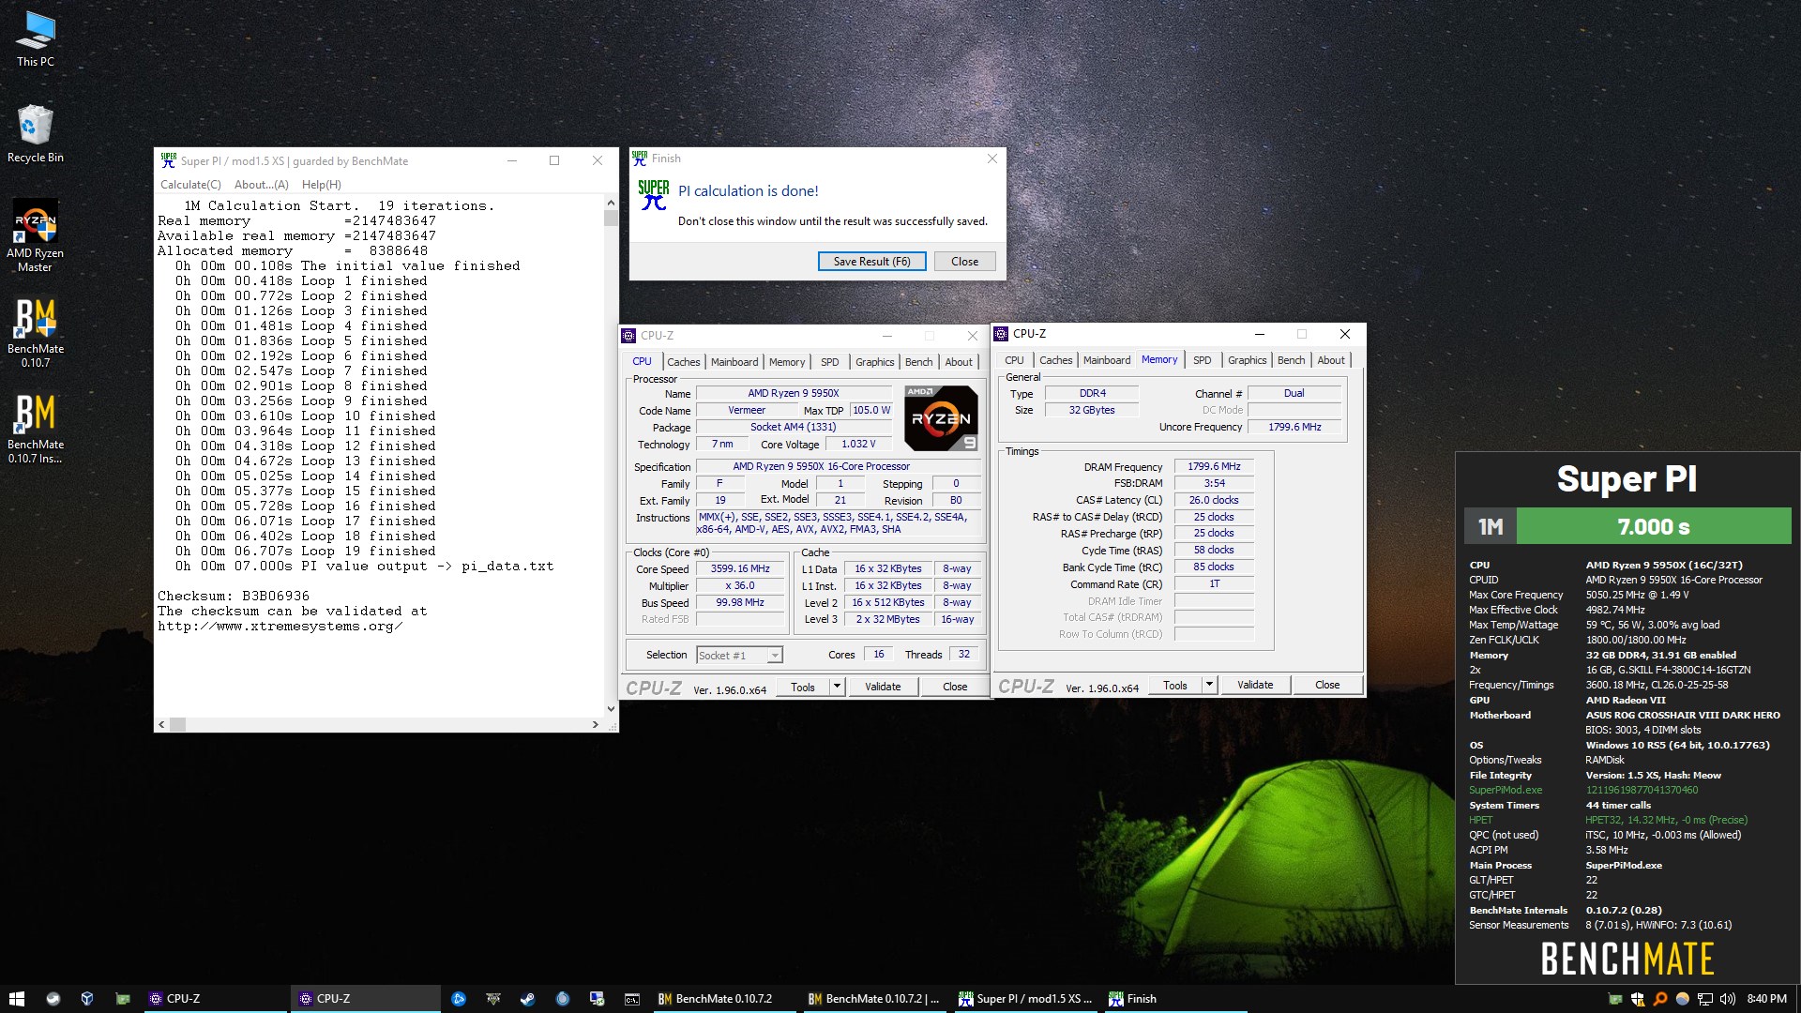Launch AMD Ryzen Master desktop shortcut
Viewport: 1801px width, 1013px height.
point(36,235)
